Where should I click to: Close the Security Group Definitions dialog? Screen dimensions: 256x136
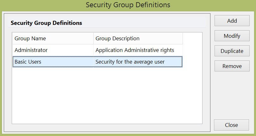[231, 125]
